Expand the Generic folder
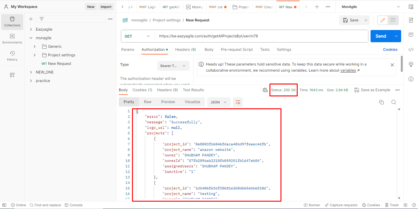 point(35,47)
